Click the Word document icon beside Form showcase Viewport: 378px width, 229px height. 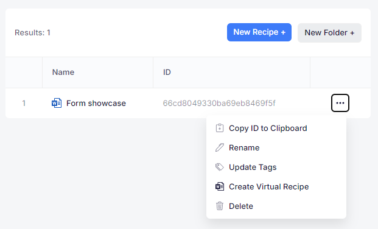click(57, 103)
